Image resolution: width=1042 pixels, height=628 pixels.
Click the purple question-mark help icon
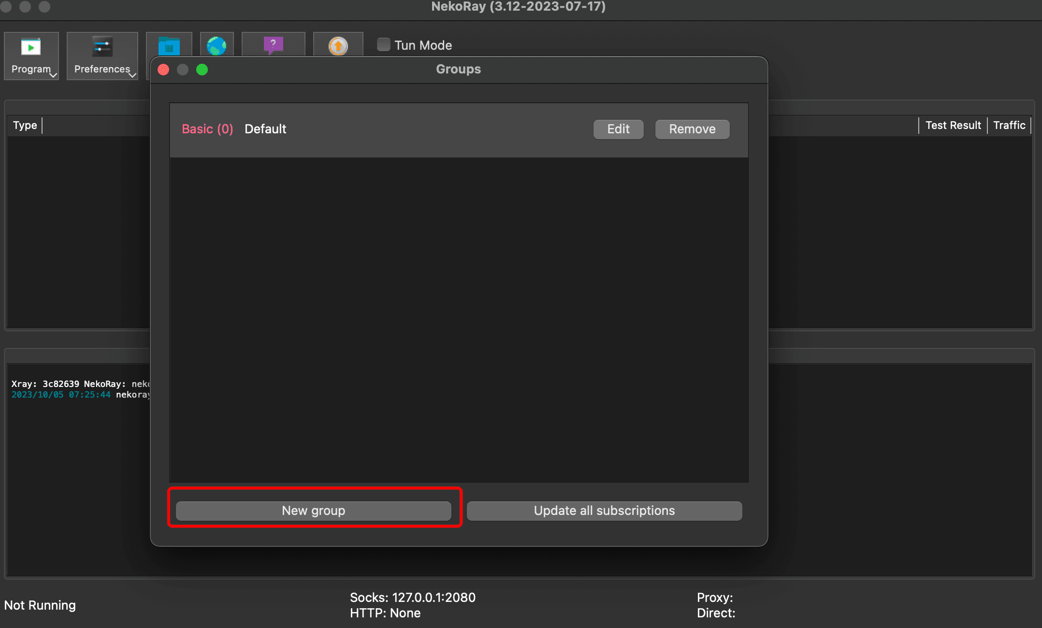[x=274, y=46]
